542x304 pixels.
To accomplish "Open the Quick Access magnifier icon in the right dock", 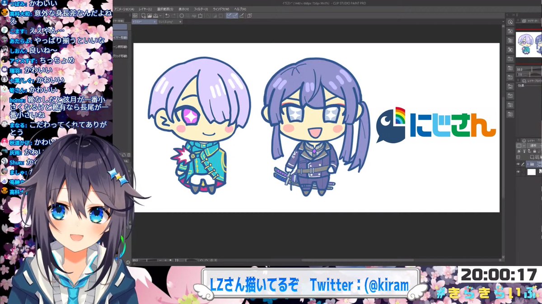I will 510,22.
